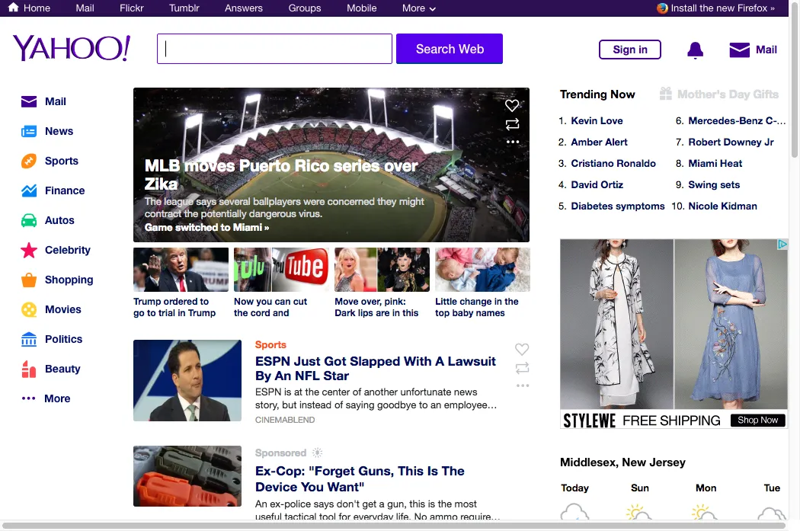Open trending topic Amber Alert
Image resolution: width=800 pixels, height=531 pixels.
point(599,142)
